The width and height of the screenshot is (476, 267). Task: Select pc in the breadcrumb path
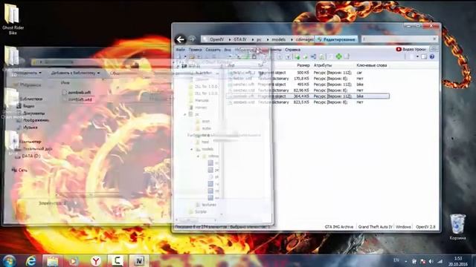259,39
